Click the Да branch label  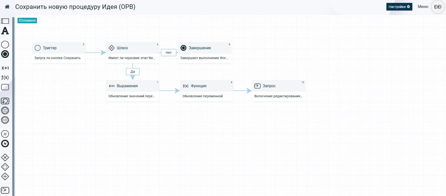click(x=133, y=71)
